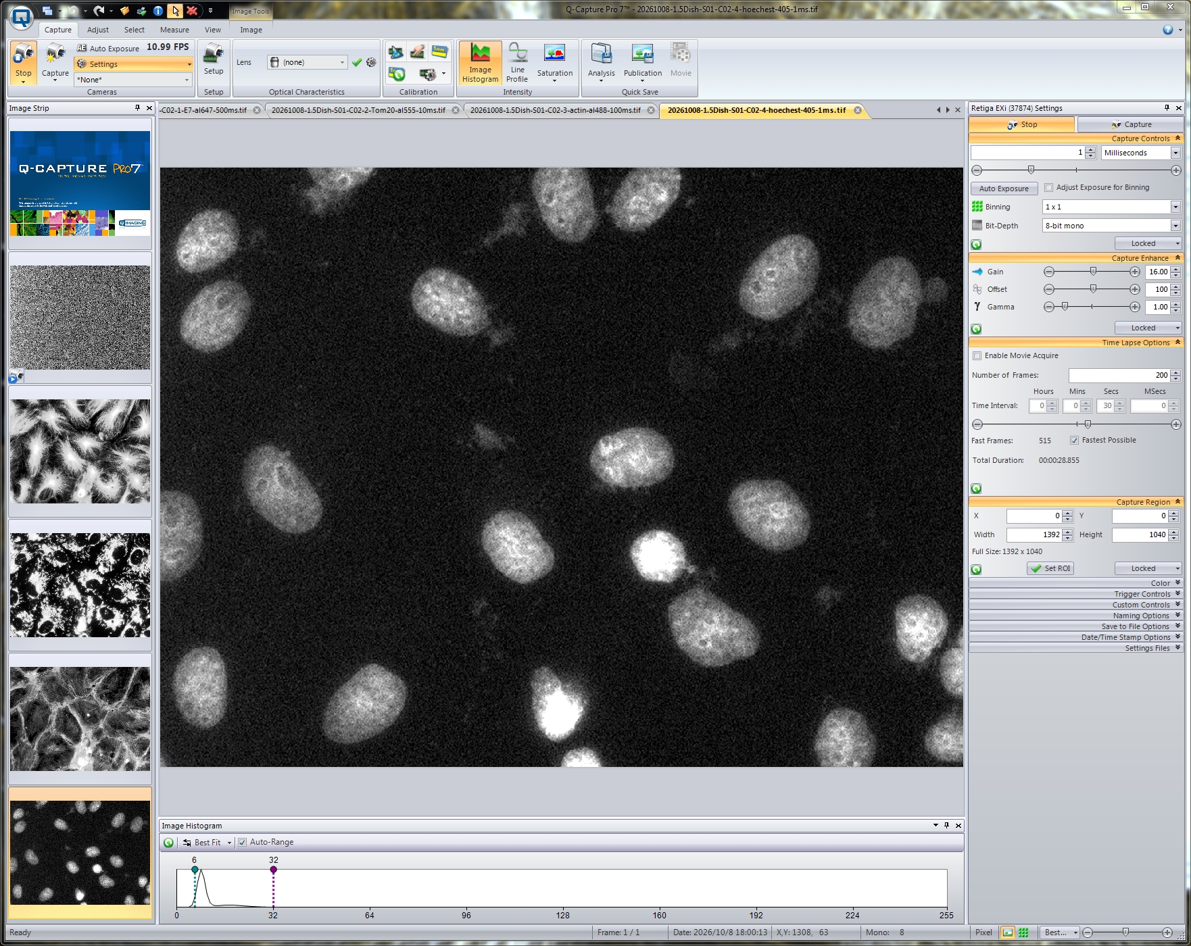Click the Analysis quick save icon
The height and width of the screenshot is (946, 1191).
tap(601, 62)
